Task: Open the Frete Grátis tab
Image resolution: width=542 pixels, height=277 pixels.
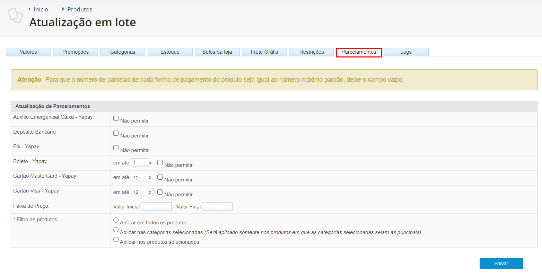Action: [x=264, y=52]
